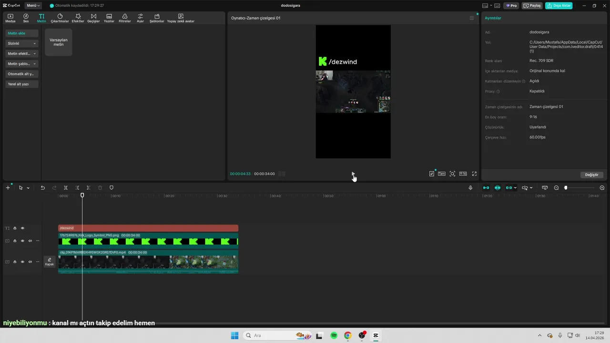Open the Menü dropdown
610x343 pixels.
[x=33, y=6]
